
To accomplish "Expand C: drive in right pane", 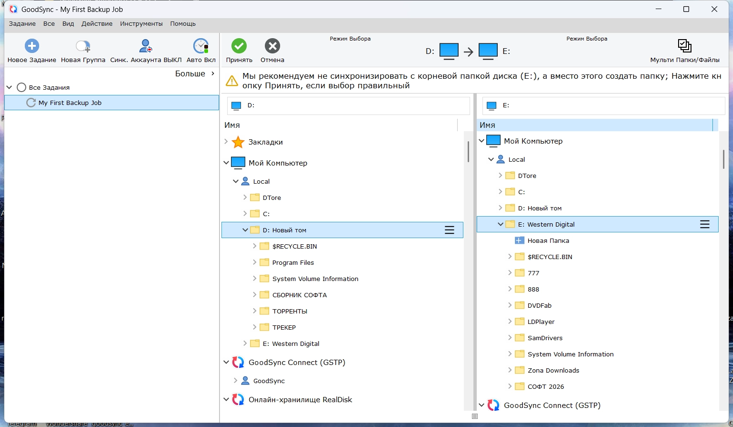I will point(501,192).
